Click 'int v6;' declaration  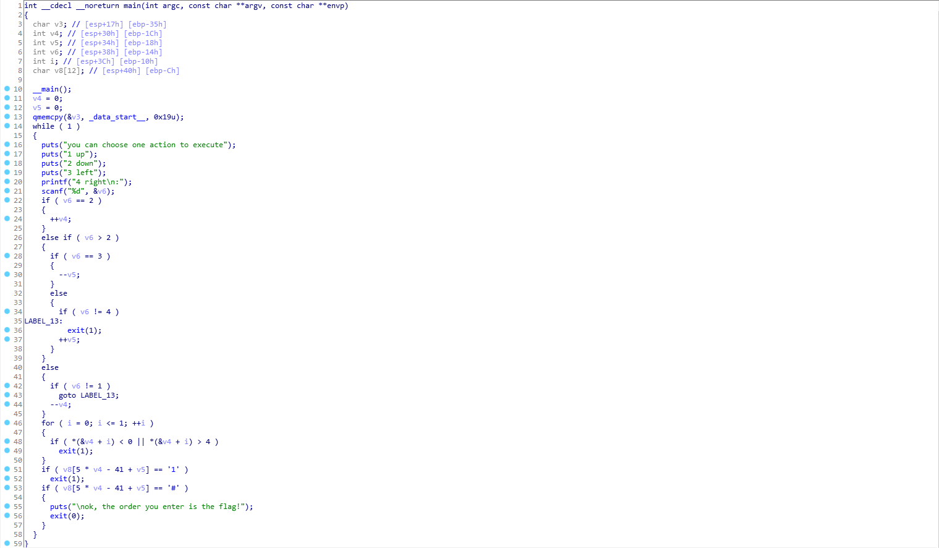[48, 52]
